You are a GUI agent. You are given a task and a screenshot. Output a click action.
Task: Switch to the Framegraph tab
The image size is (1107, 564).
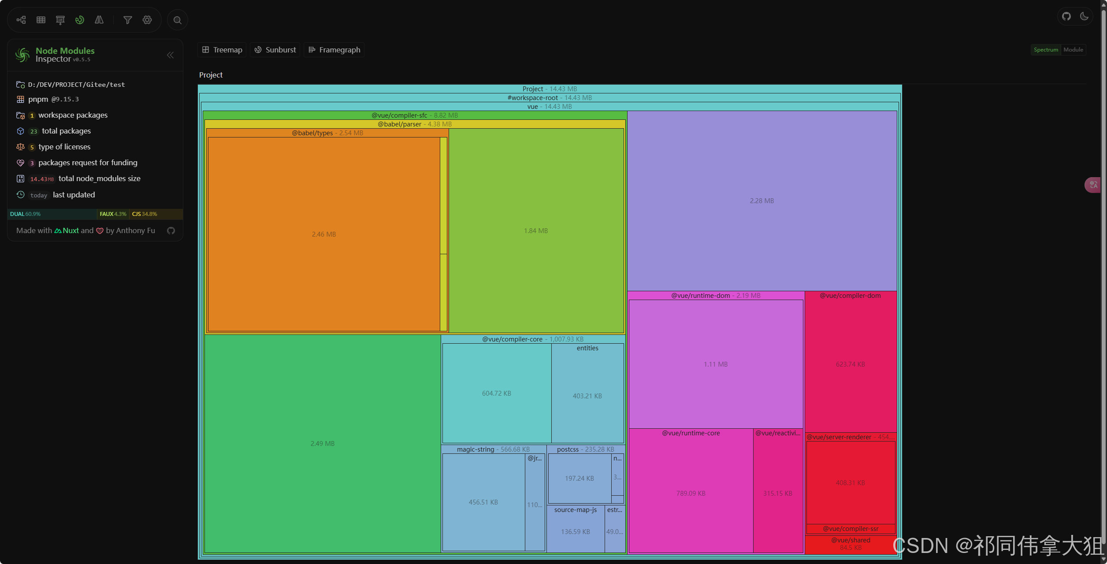pos(334,50)
